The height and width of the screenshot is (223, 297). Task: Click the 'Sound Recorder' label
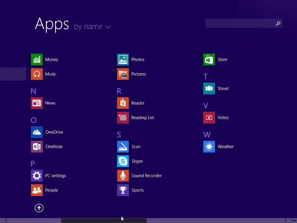pos(146,176)
